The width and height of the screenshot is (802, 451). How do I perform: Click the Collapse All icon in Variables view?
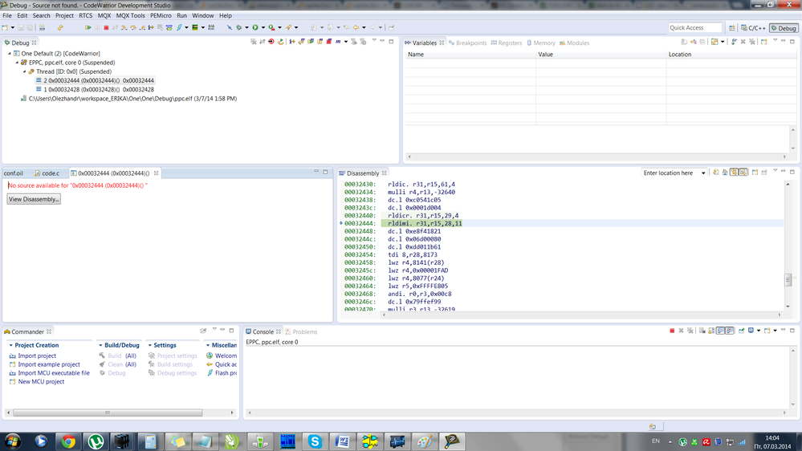point(702,42)
